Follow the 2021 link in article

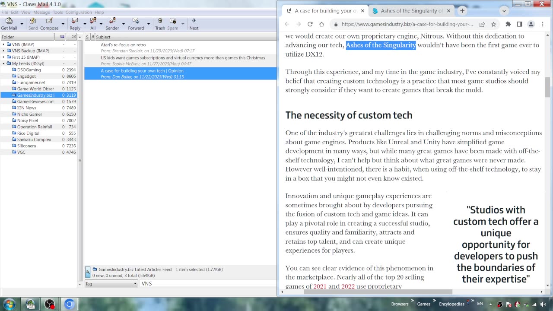[320, 286]
